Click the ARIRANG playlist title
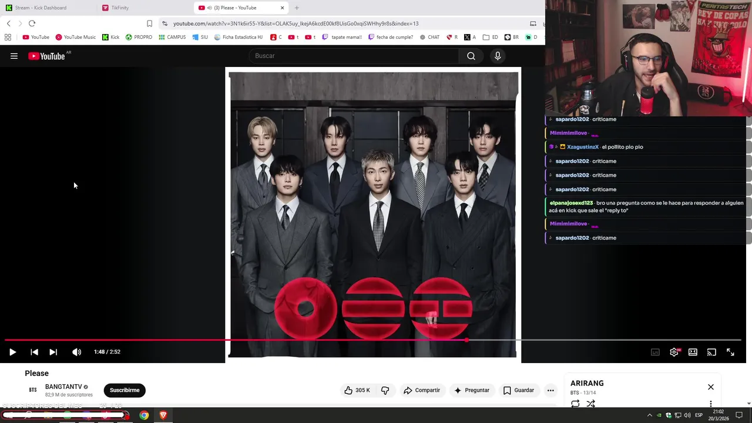The image size is (752, 423). [x=587, y=383]
